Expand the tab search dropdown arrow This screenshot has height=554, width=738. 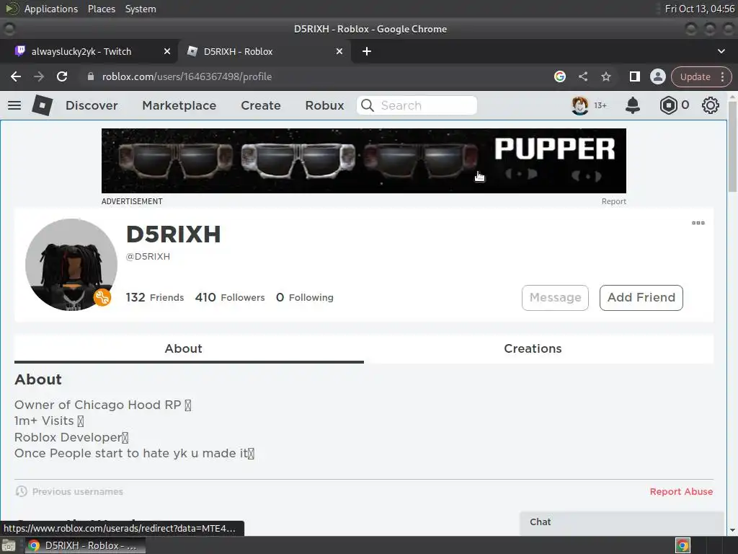[721, 51]
